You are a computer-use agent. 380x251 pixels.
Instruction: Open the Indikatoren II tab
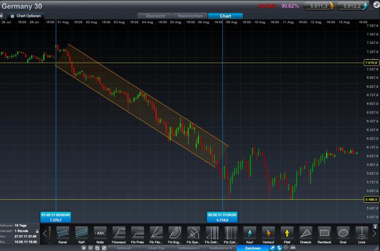(x=221, y=248)
